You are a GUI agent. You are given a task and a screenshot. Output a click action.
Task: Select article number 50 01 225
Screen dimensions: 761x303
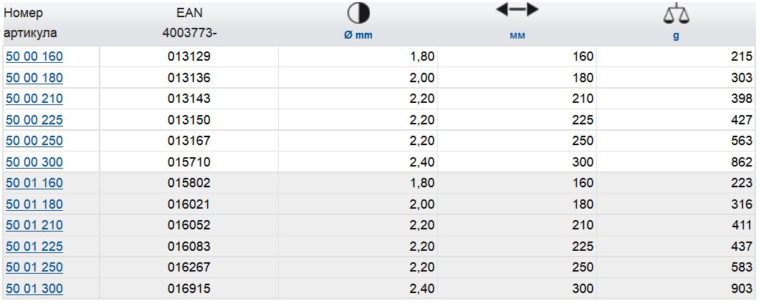pos(34,247)
